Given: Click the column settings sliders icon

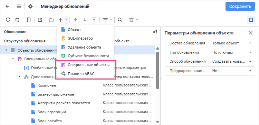Looking at the screenshot, I should [155, 31].
